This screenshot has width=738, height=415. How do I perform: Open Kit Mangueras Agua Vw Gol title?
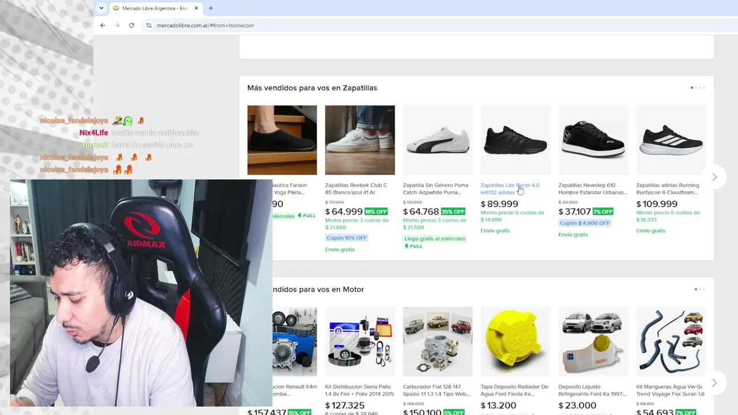671,390
